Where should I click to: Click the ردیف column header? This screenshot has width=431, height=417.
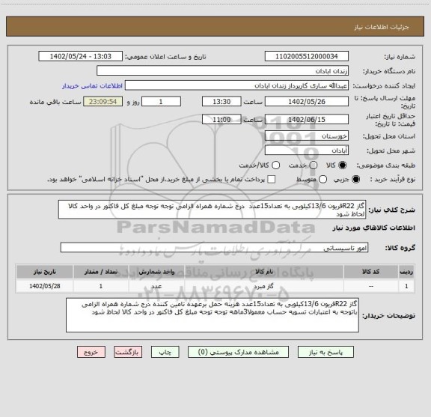tap(406, 272)
